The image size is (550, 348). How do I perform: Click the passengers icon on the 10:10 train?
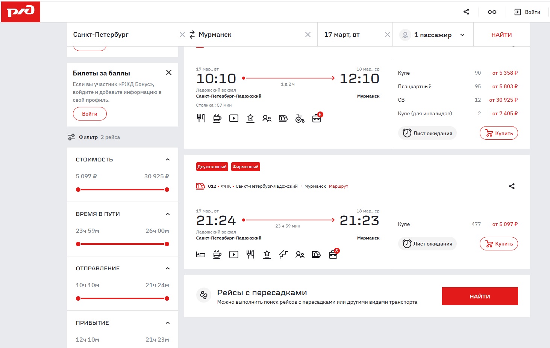tap(267, 118)
